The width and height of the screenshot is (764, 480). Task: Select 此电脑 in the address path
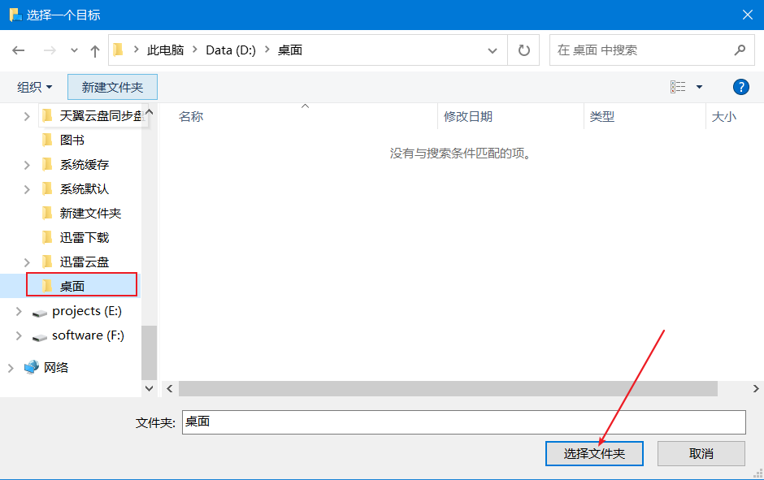166,50
